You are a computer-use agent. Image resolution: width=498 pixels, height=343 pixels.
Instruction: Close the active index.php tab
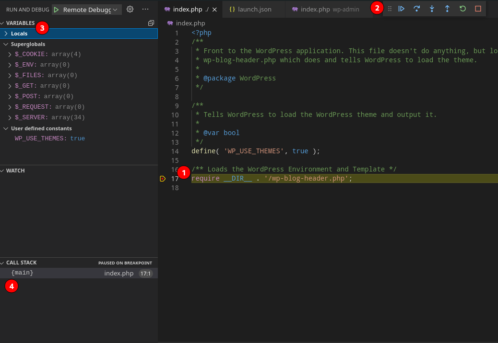tap(214, 9)
